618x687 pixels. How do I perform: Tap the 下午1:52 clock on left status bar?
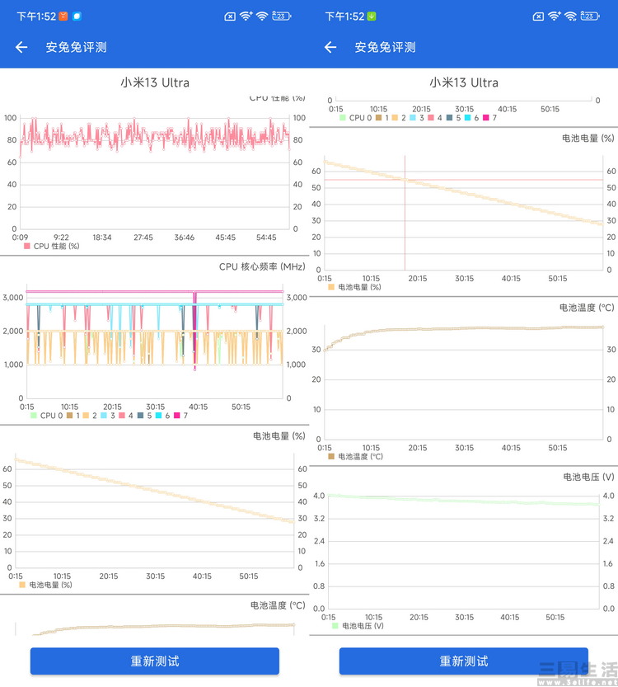[36, 16]
